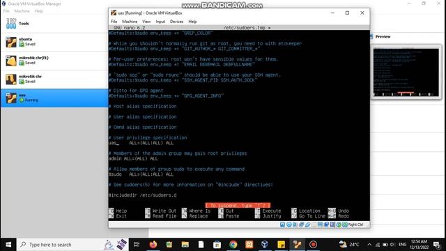The height and width of the screenshot is (251, 446).
Task: Click the Preview panel header
Action: coord(383,37)
